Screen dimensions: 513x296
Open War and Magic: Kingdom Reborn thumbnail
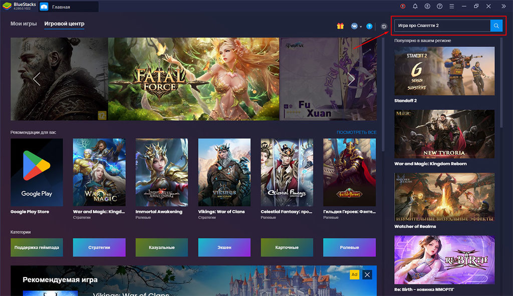pos(444,134)
